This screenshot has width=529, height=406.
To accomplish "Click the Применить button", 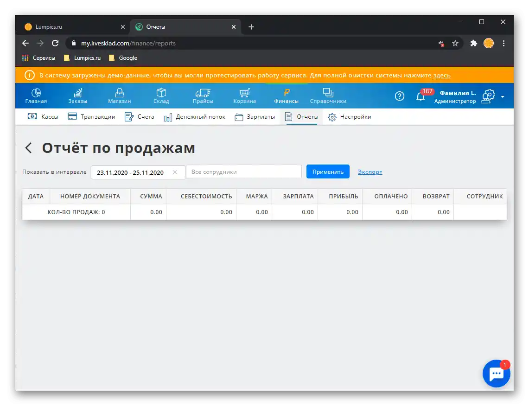I will pyautogui.click(x=328, y=171).
